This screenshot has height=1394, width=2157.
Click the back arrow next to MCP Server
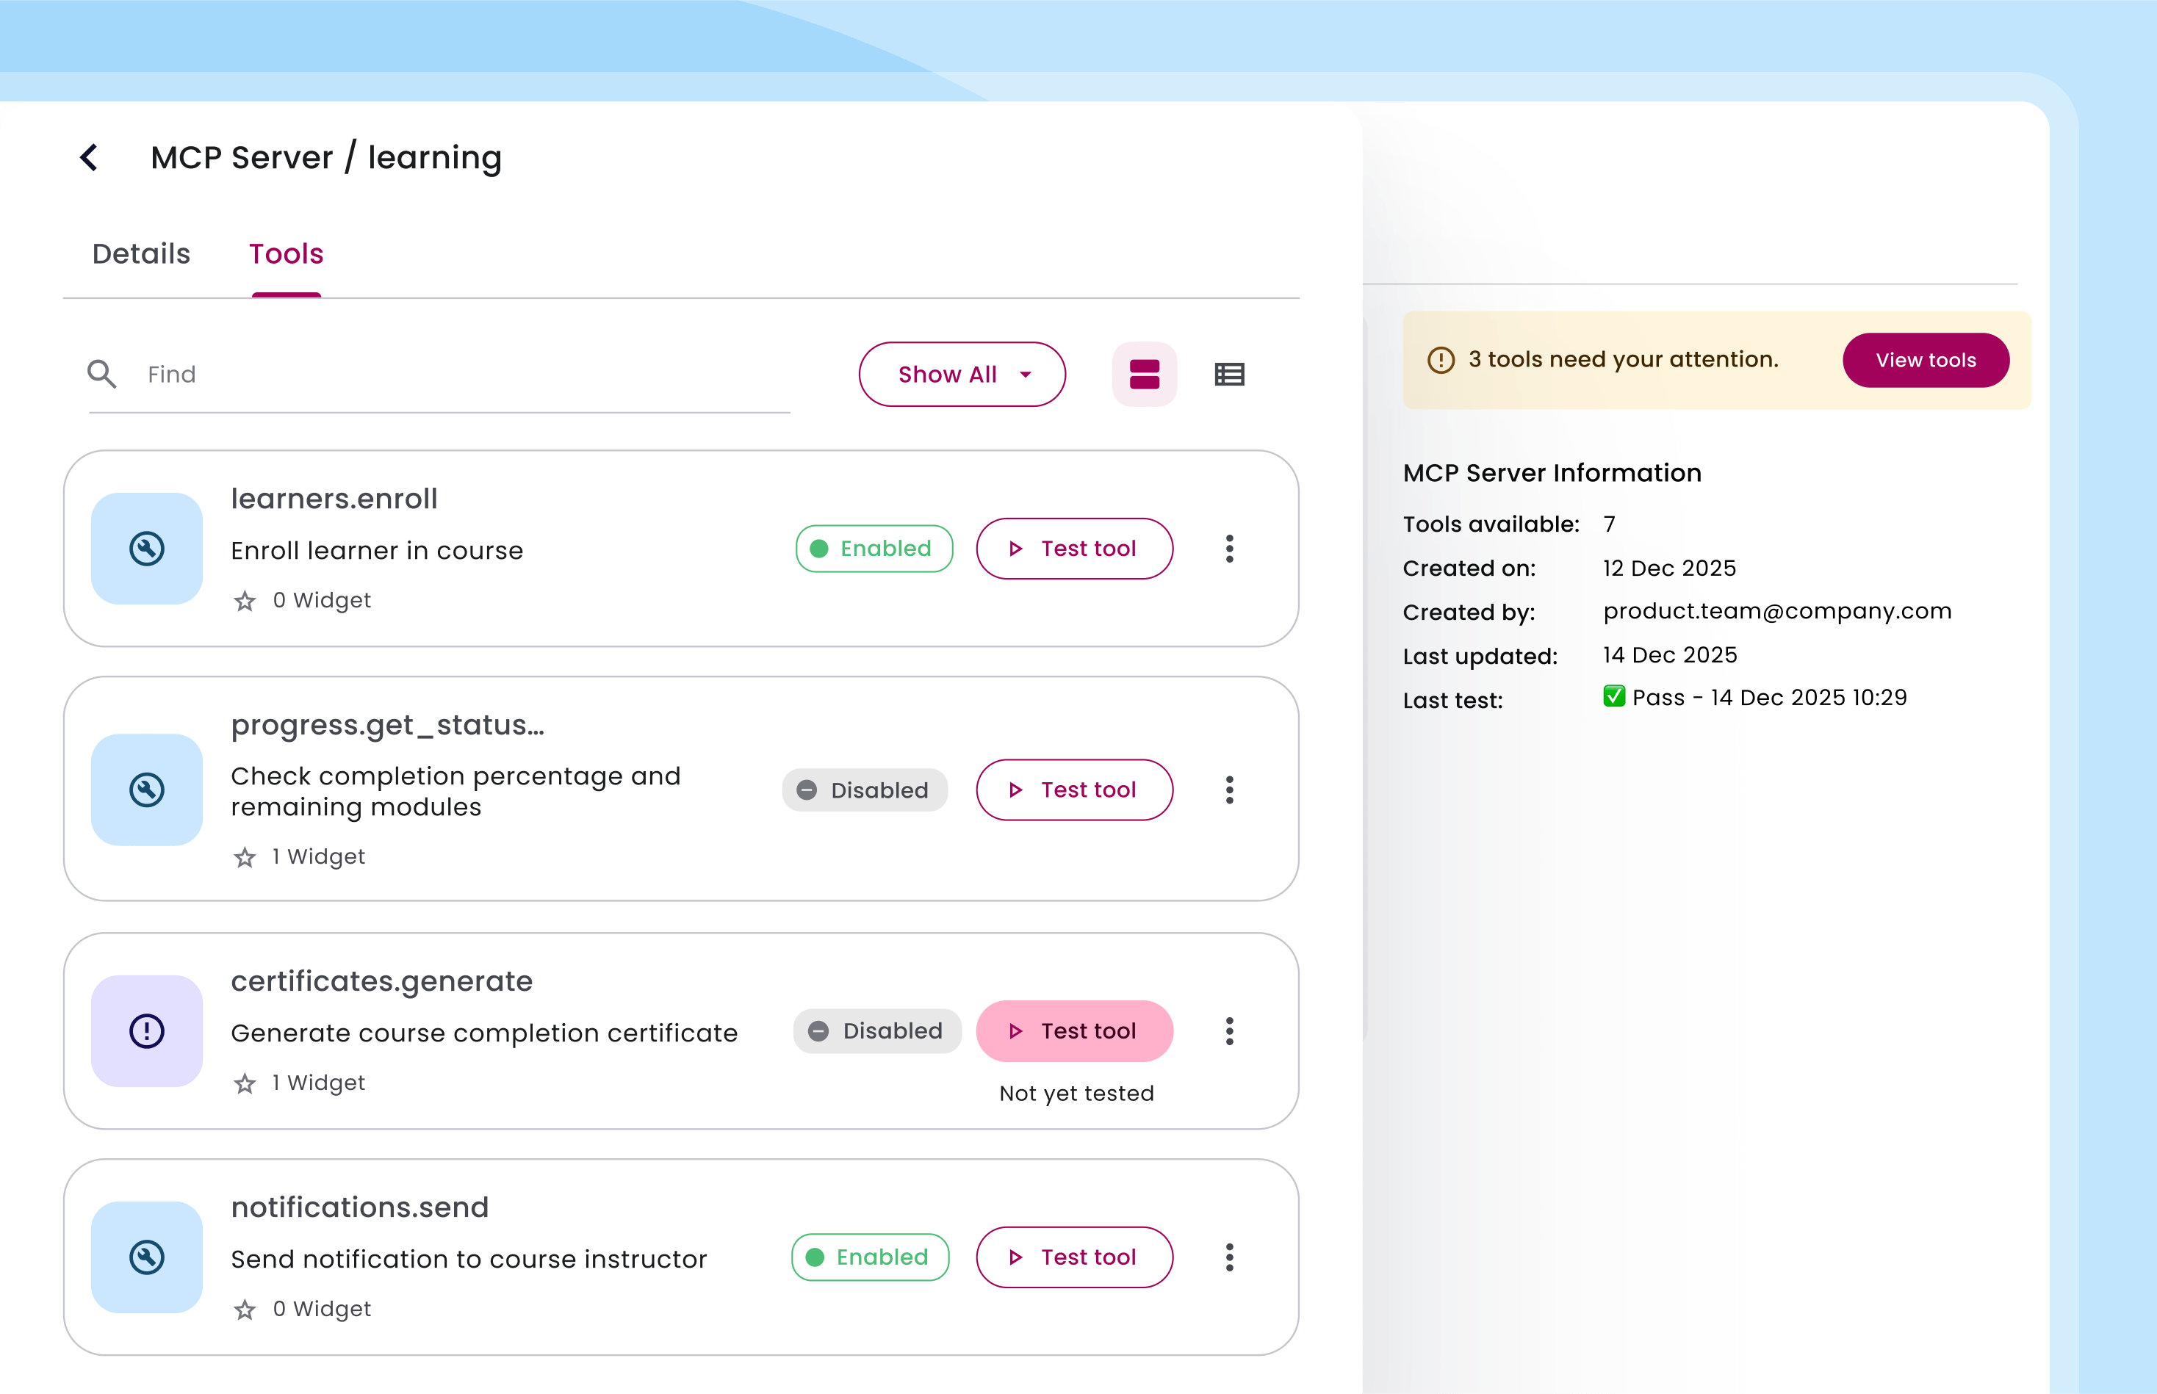pyautogui.click(x=89, y=157)
